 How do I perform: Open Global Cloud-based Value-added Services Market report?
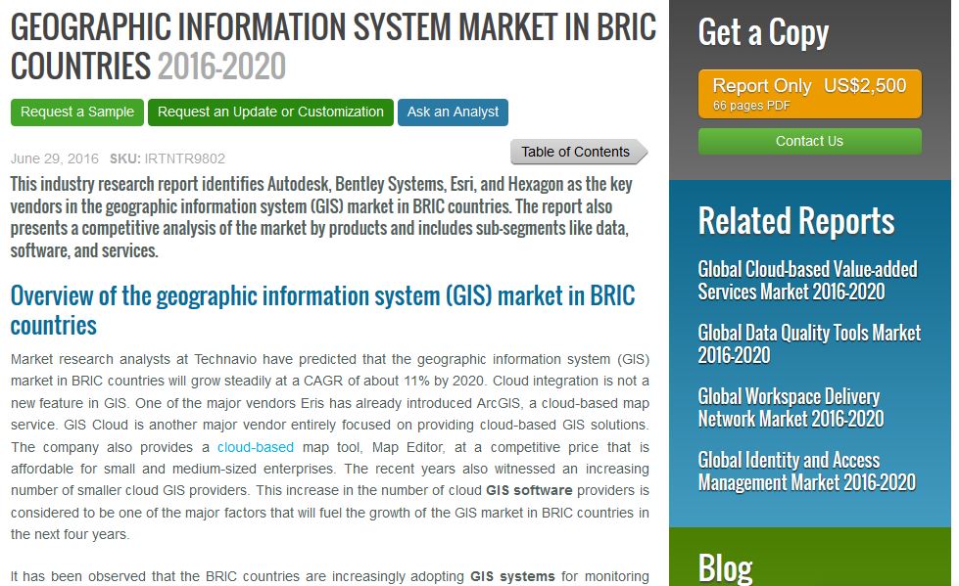[x=807, y=281]
